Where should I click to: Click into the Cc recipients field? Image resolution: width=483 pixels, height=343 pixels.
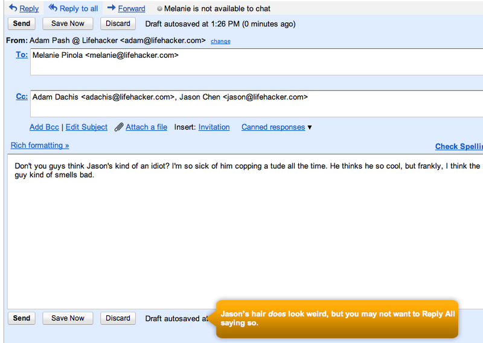click(257, 104)
